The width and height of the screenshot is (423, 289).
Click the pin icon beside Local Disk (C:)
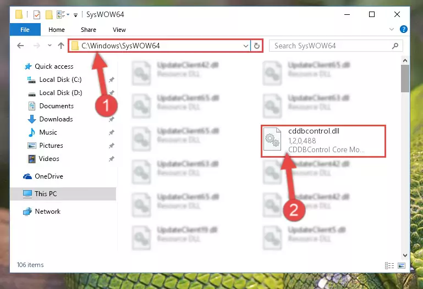(112, 80)
